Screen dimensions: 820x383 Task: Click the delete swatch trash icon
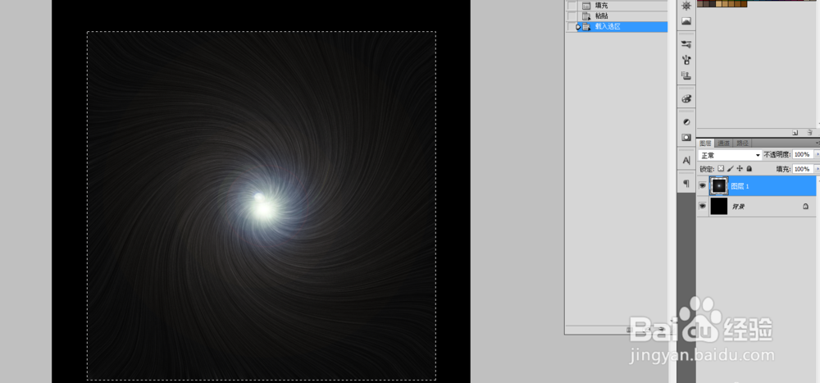pyautogui.click(x=809, y=133)
